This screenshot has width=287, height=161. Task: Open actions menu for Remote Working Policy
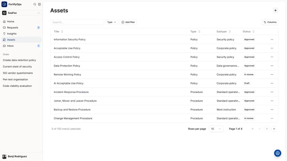click(272, 75)
